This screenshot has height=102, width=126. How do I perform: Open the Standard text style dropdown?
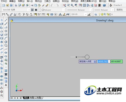117,5
